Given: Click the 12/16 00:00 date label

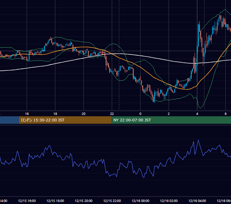Looking at the screenshot, I should coord(140,201).
